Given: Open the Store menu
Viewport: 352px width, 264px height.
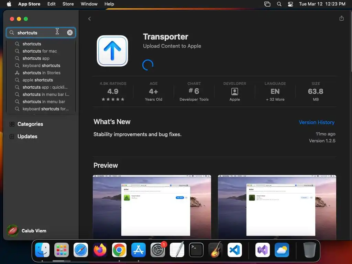Looking at the screenshot, I should 68,4.
